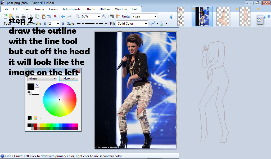Open the Units dropdown showing Pixels
The image size is (271, 159).
(155, 17)
